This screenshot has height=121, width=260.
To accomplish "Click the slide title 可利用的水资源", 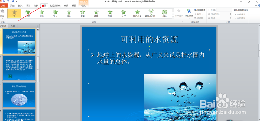I will pyautogui.click(x=149, y=40).
